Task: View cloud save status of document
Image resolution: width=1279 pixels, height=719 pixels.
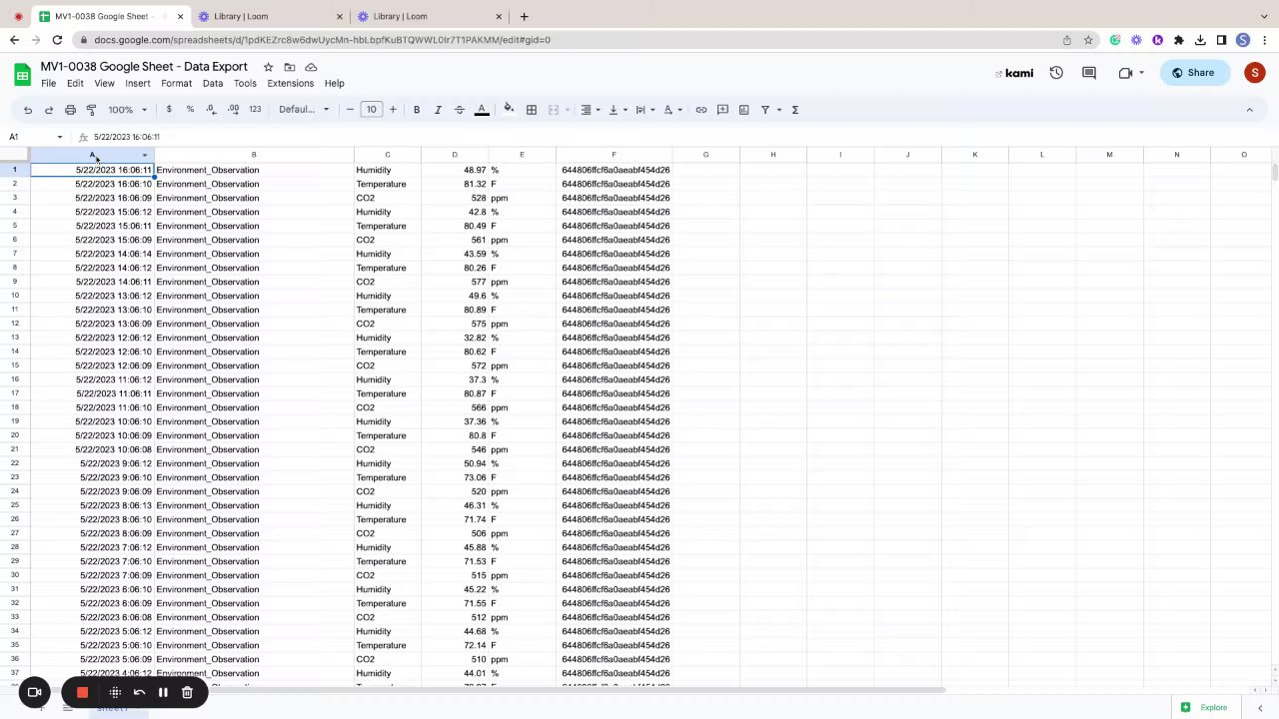Action: click(x=311, y=67)
